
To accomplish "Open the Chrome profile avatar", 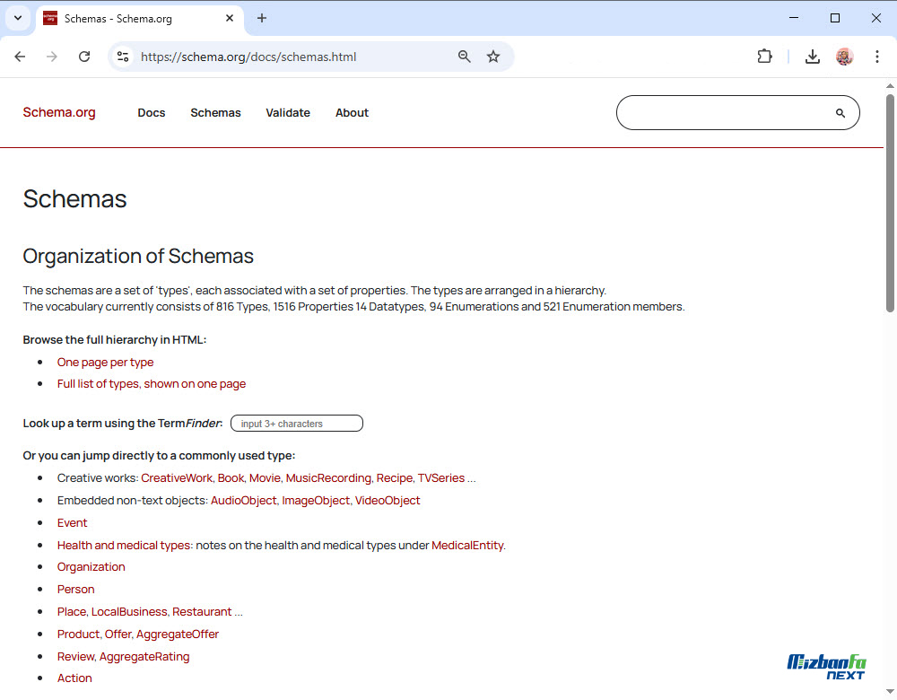I will [844, 57].
